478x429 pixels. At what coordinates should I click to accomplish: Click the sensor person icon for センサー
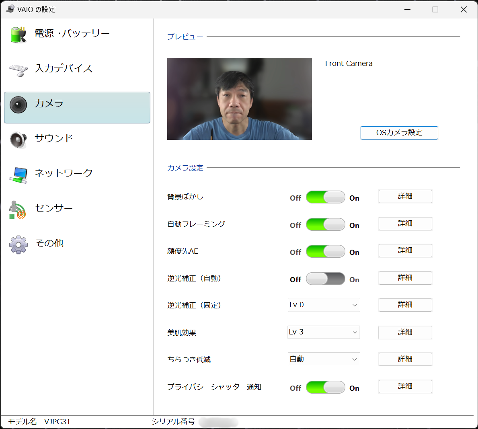17,209
